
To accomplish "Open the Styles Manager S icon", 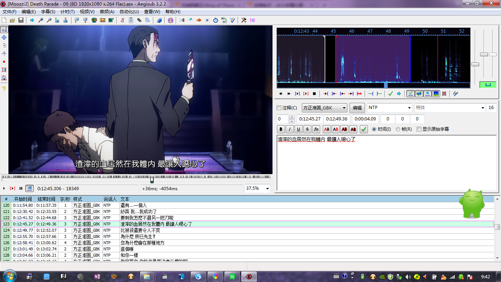I will click(122, 20).
